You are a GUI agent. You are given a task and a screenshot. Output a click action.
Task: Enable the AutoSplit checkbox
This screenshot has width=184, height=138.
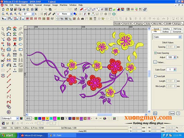point(155,76)
